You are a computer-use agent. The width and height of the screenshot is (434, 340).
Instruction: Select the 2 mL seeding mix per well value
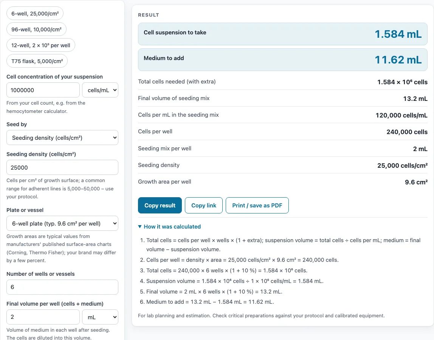[x=420, y=149]
